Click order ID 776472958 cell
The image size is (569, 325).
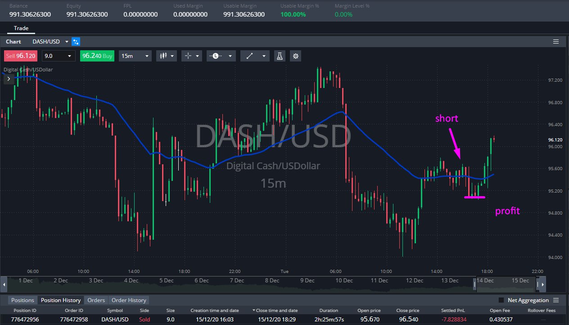tap(74, 320)
